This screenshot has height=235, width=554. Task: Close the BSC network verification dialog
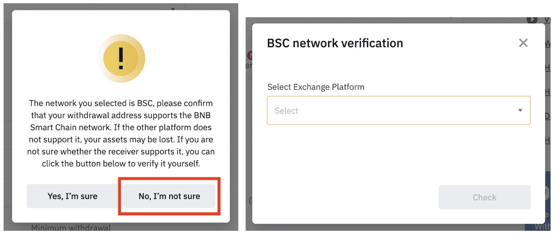click(523, 43)
